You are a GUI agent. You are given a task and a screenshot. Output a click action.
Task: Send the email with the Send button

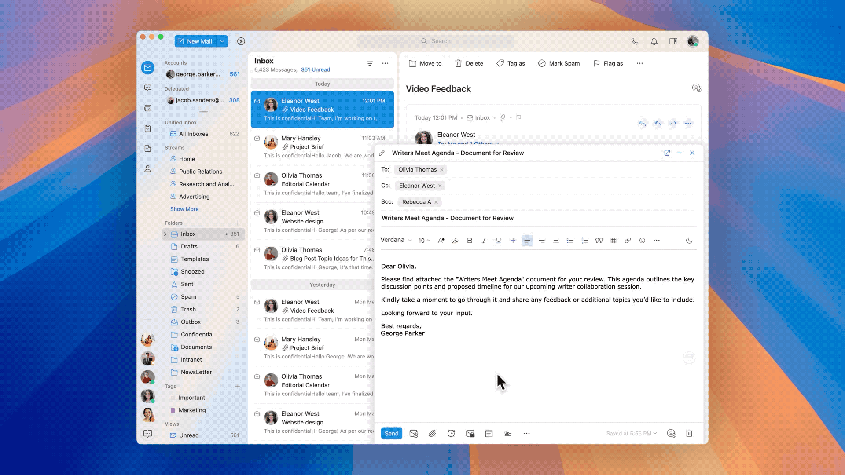tap(391, 434)
